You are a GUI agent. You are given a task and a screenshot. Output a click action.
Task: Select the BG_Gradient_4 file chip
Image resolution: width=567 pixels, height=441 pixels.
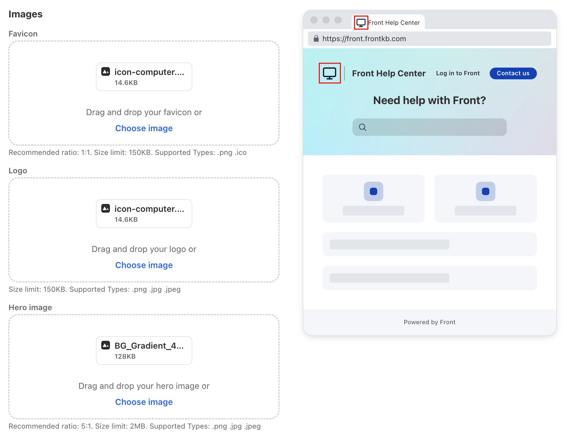tap(144, 350)
